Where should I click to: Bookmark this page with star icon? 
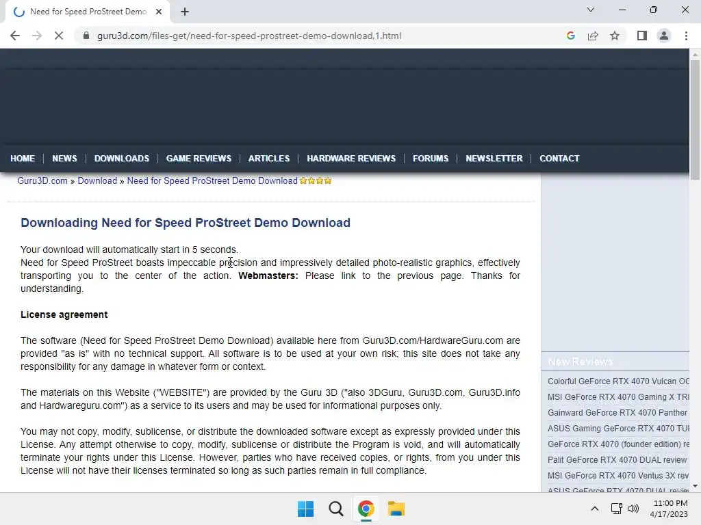click(x=615, y=36)
